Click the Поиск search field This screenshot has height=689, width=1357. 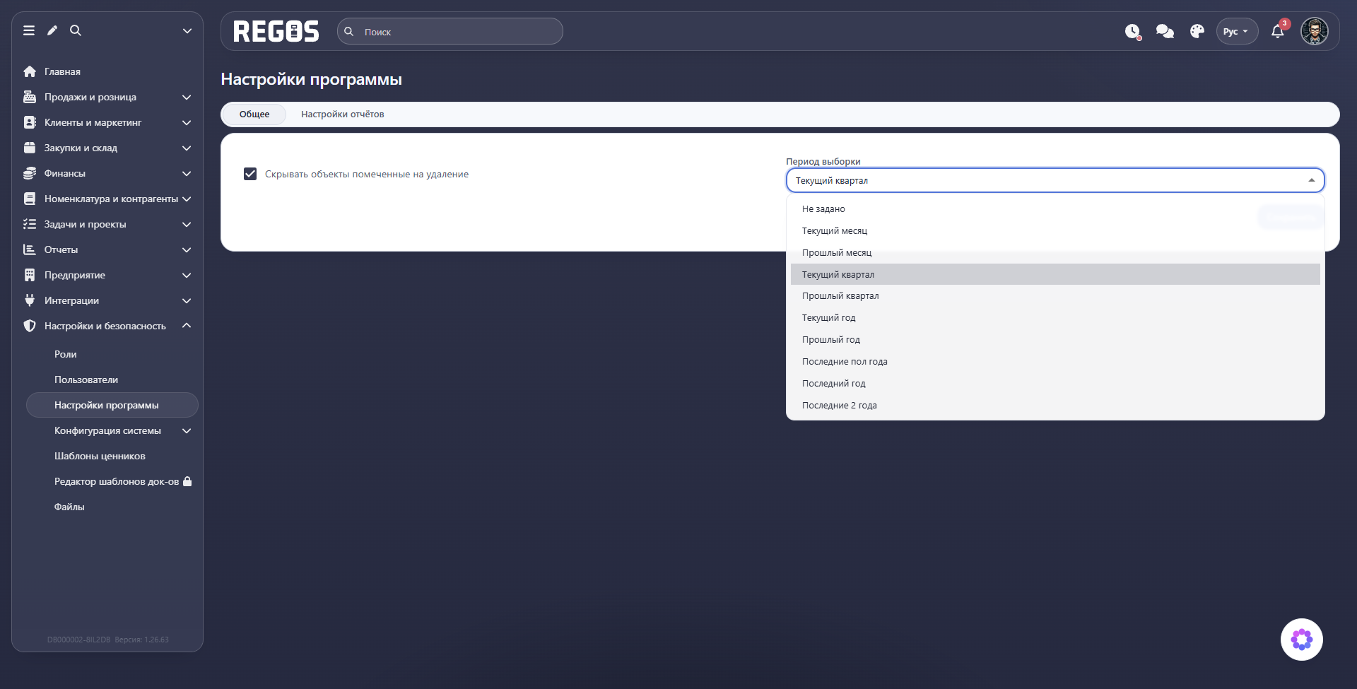(450, 32)
